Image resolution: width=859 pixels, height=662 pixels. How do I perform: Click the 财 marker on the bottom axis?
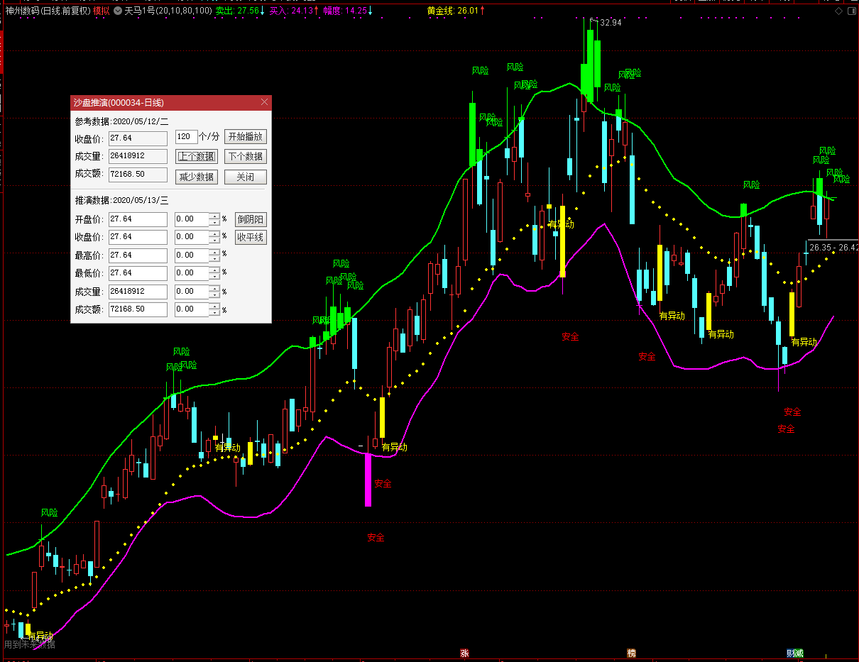tap(791, 653)
